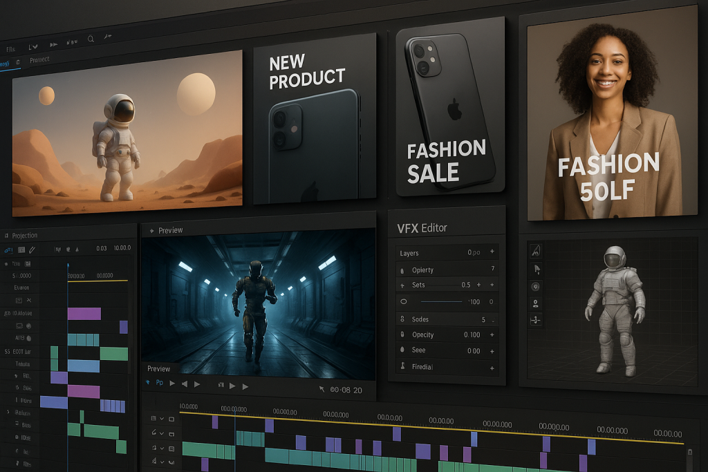Click the 0.03 value in Projection toolbar
708x472 pixels.
102,248
